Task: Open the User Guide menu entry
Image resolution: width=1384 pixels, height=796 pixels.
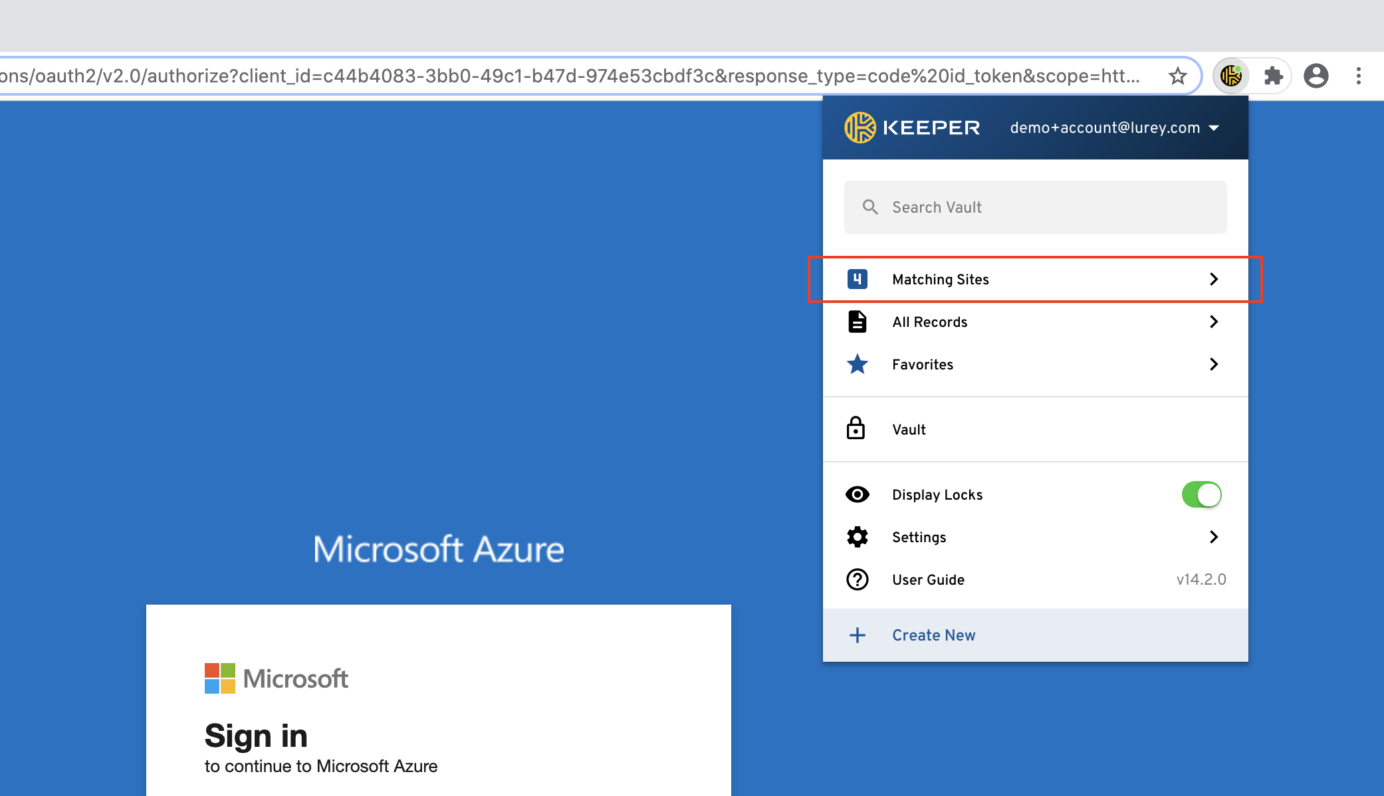Action: click(1036, 579)
